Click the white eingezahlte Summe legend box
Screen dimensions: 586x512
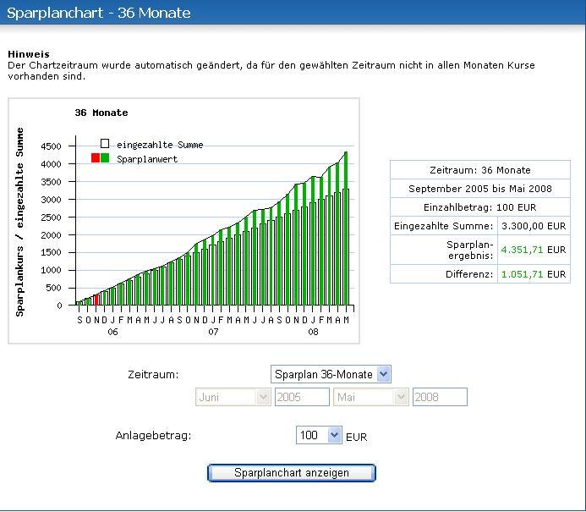click(x=105, y=144)
